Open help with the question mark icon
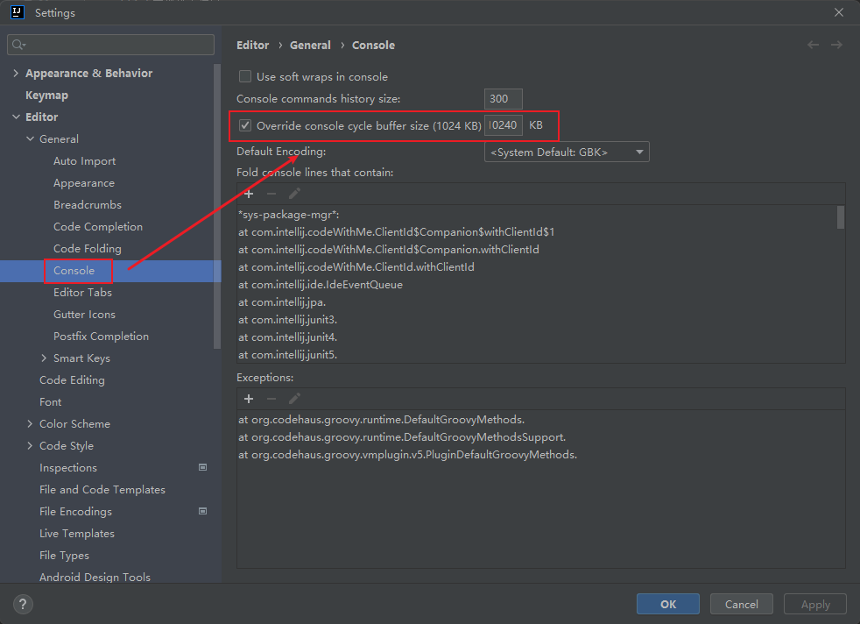 [x=23, y=604]
